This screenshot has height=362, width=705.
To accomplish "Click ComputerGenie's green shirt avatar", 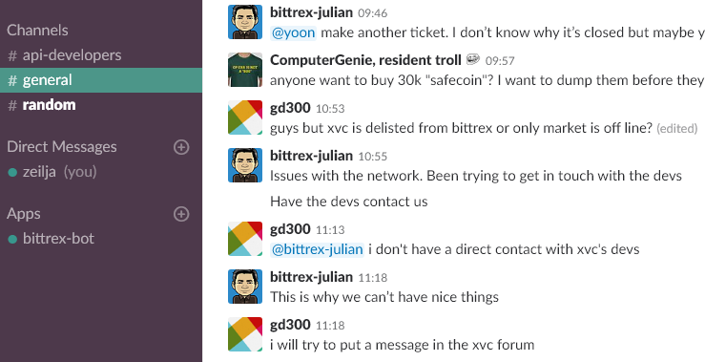I will [245, 70].
